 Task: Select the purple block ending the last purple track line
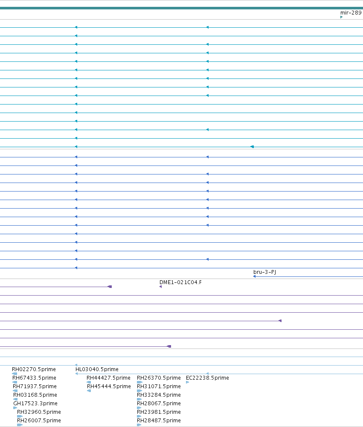(169, 346)
